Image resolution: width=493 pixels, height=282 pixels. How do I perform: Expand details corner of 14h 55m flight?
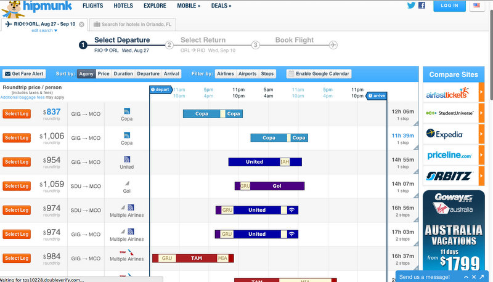pos(415,172)
